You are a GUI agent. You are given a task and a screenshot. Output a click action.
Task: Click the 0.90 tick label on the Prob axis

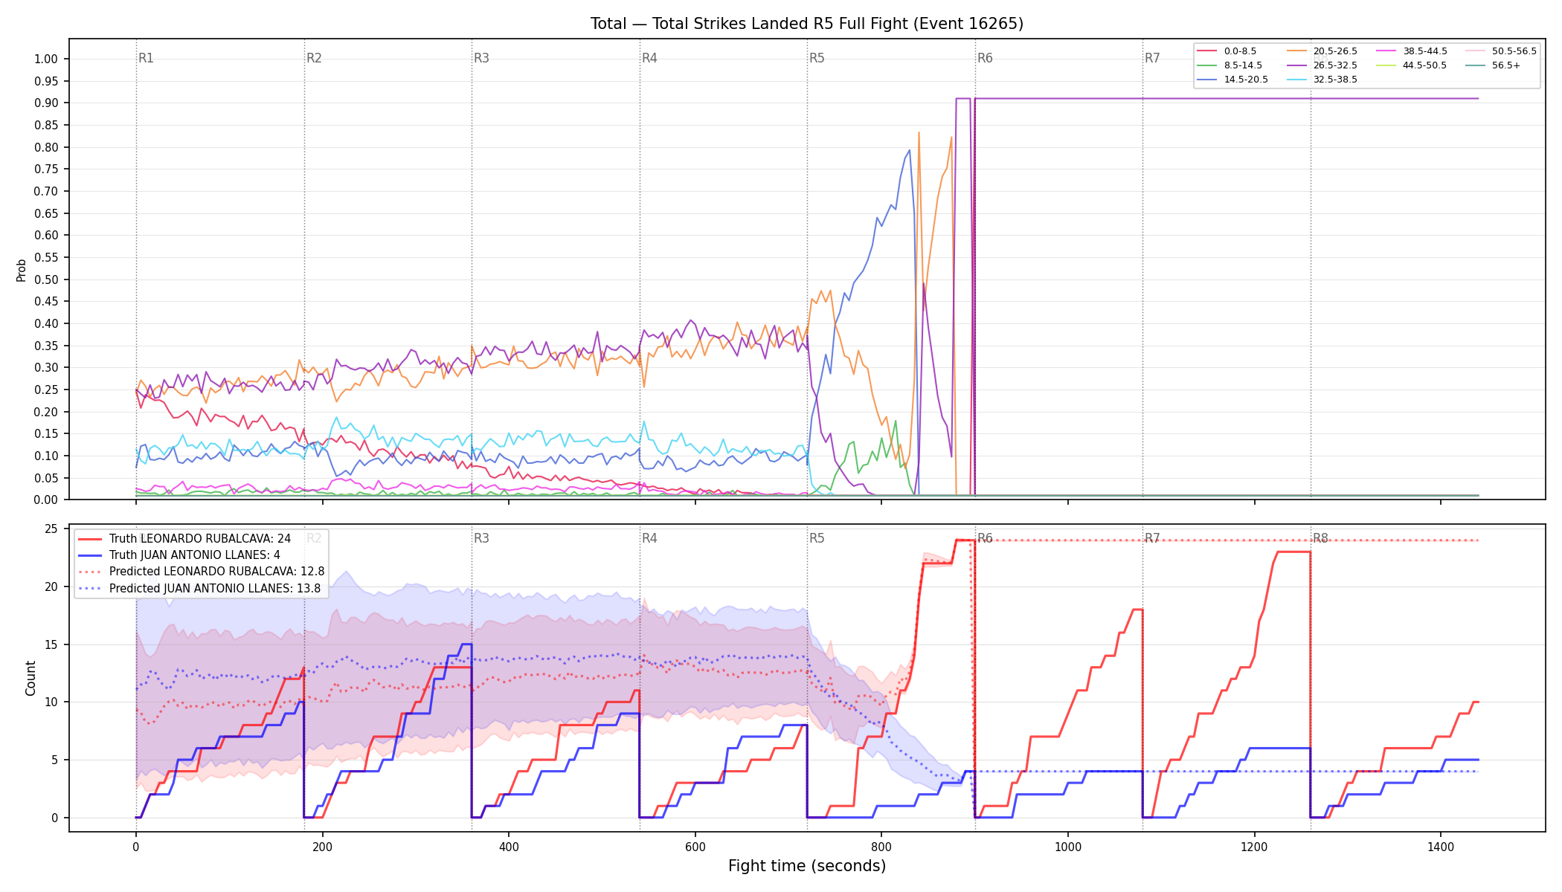(x=46, y=103)
